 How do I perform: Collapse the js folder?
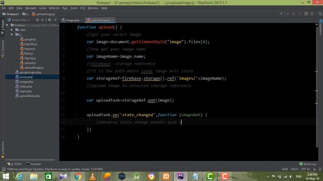[x=12, y=35]
